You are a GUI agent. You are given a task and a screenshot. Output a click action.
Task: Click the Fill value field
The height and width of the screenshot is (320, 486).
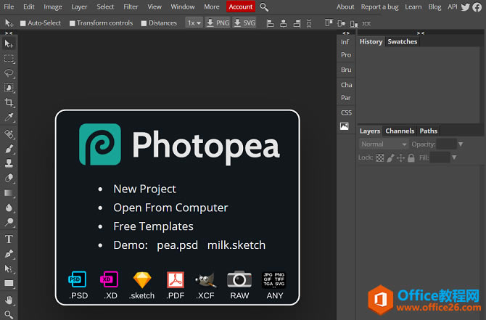pyautogui.click(x=440, y=157)
